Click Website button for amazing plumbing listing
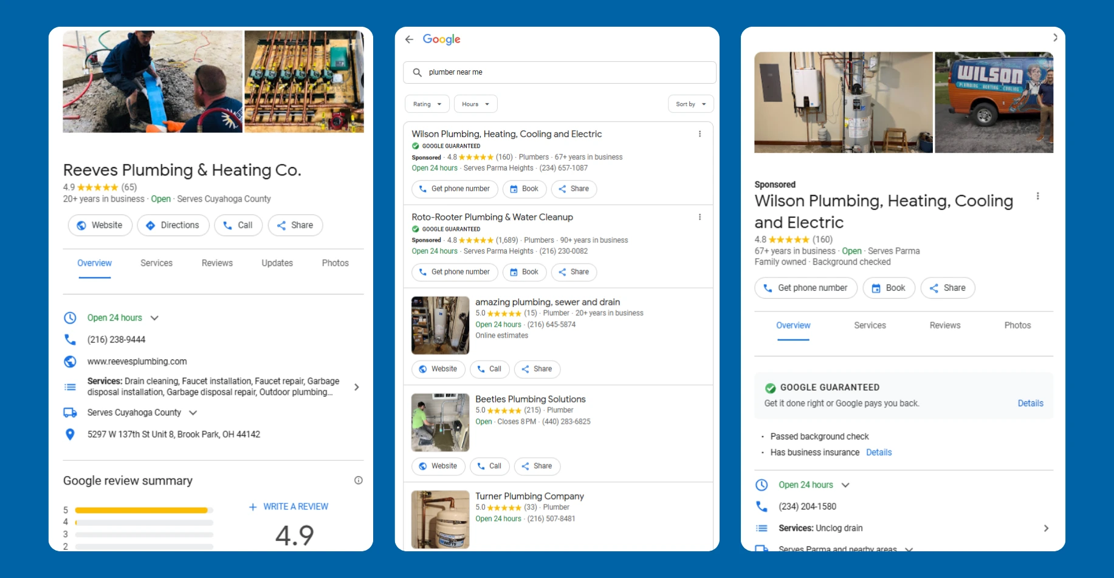The image size is (1114, 578). tap(438, 369)
